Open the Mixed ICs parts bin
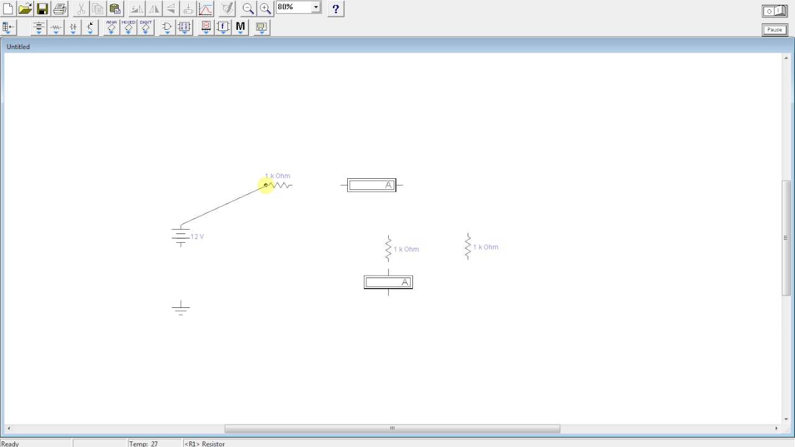The height and width of the screenshot is (447, 795). click(129, 27)
